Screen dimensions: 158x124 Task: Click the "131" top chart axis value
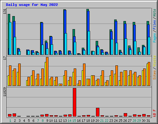pos(5,11)
